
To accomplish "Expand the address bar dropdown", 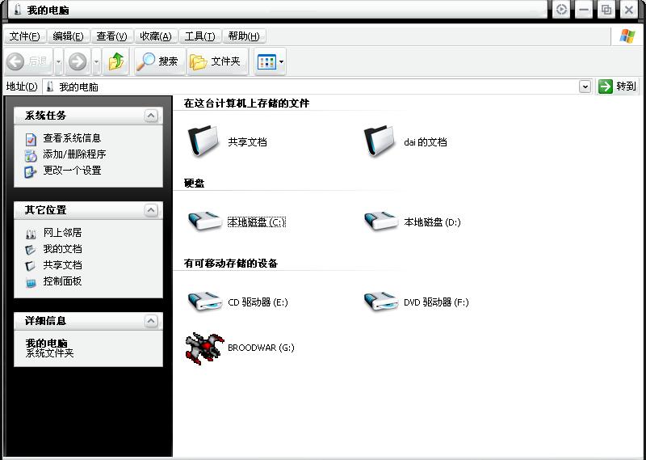I will pos(585,87).
